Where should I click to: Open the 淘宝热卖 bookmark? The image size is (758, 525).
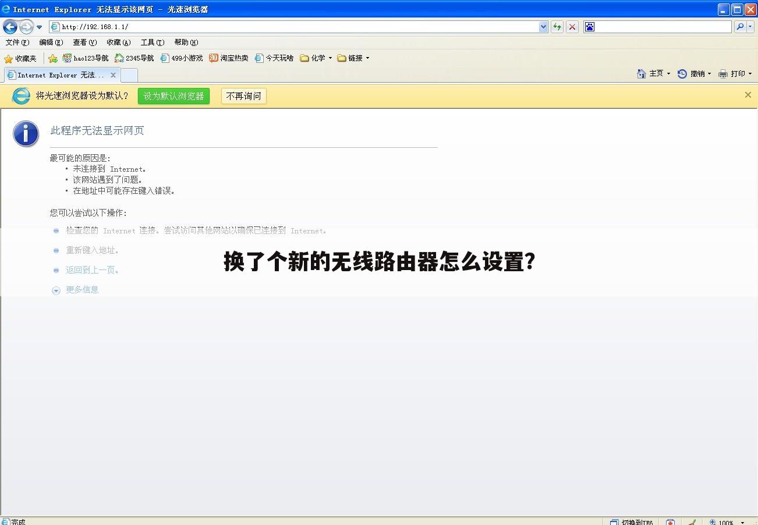pos(229,58)
